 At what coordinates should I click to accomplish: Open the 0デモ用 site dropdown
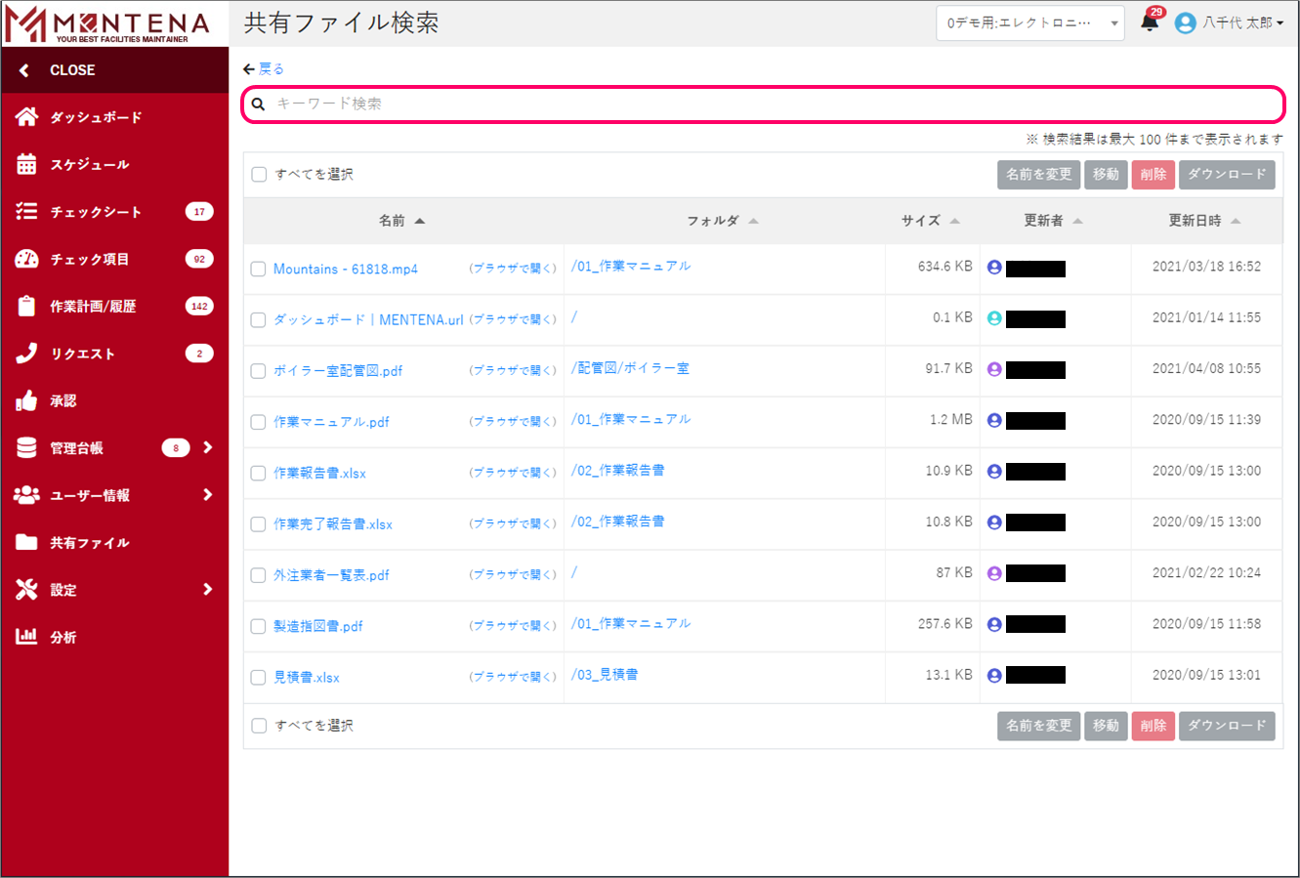1029,23
